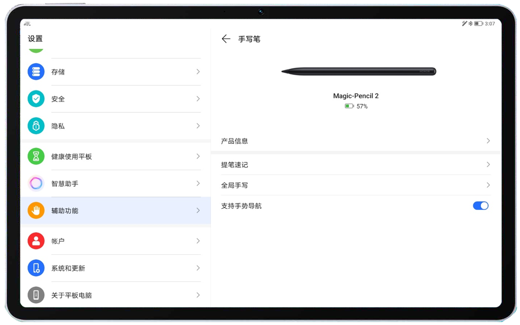Expand the 全局手写 row chevron
The width and height of the screenshot is (520, 325).
[488, 185]
